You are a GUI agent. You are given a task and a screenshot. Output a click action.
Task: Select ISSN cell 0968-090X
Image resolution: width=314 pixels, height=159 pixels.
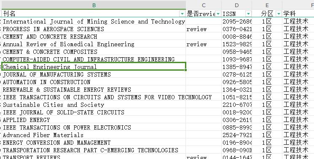pyautogui.click(x=237, y=150)
